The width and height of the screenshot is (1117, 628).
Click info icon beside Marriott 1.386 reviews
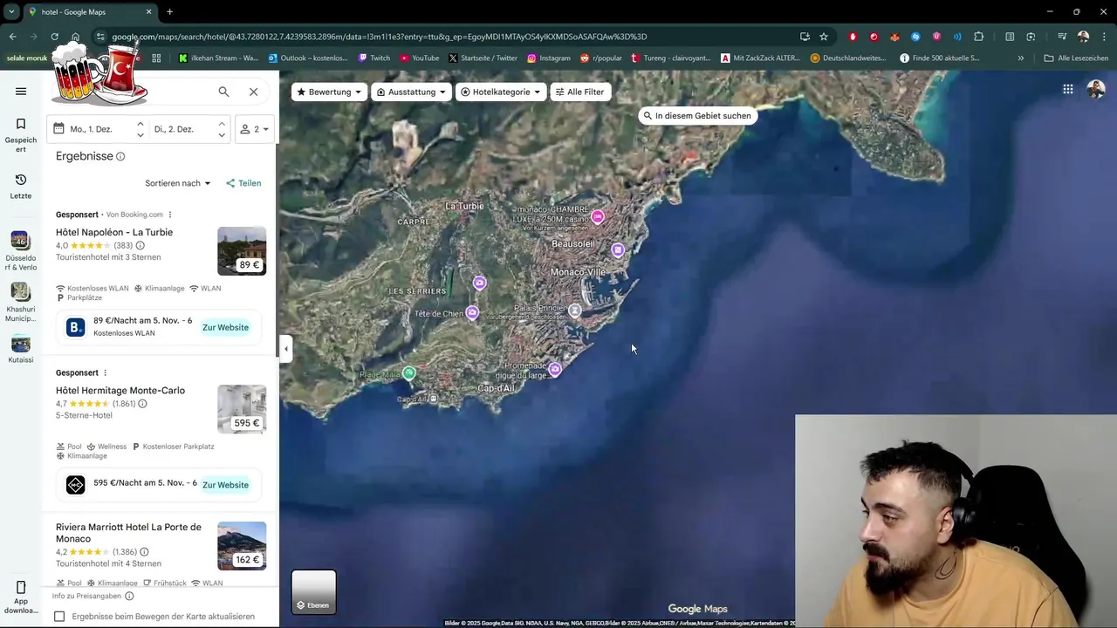tap(144, 552)
